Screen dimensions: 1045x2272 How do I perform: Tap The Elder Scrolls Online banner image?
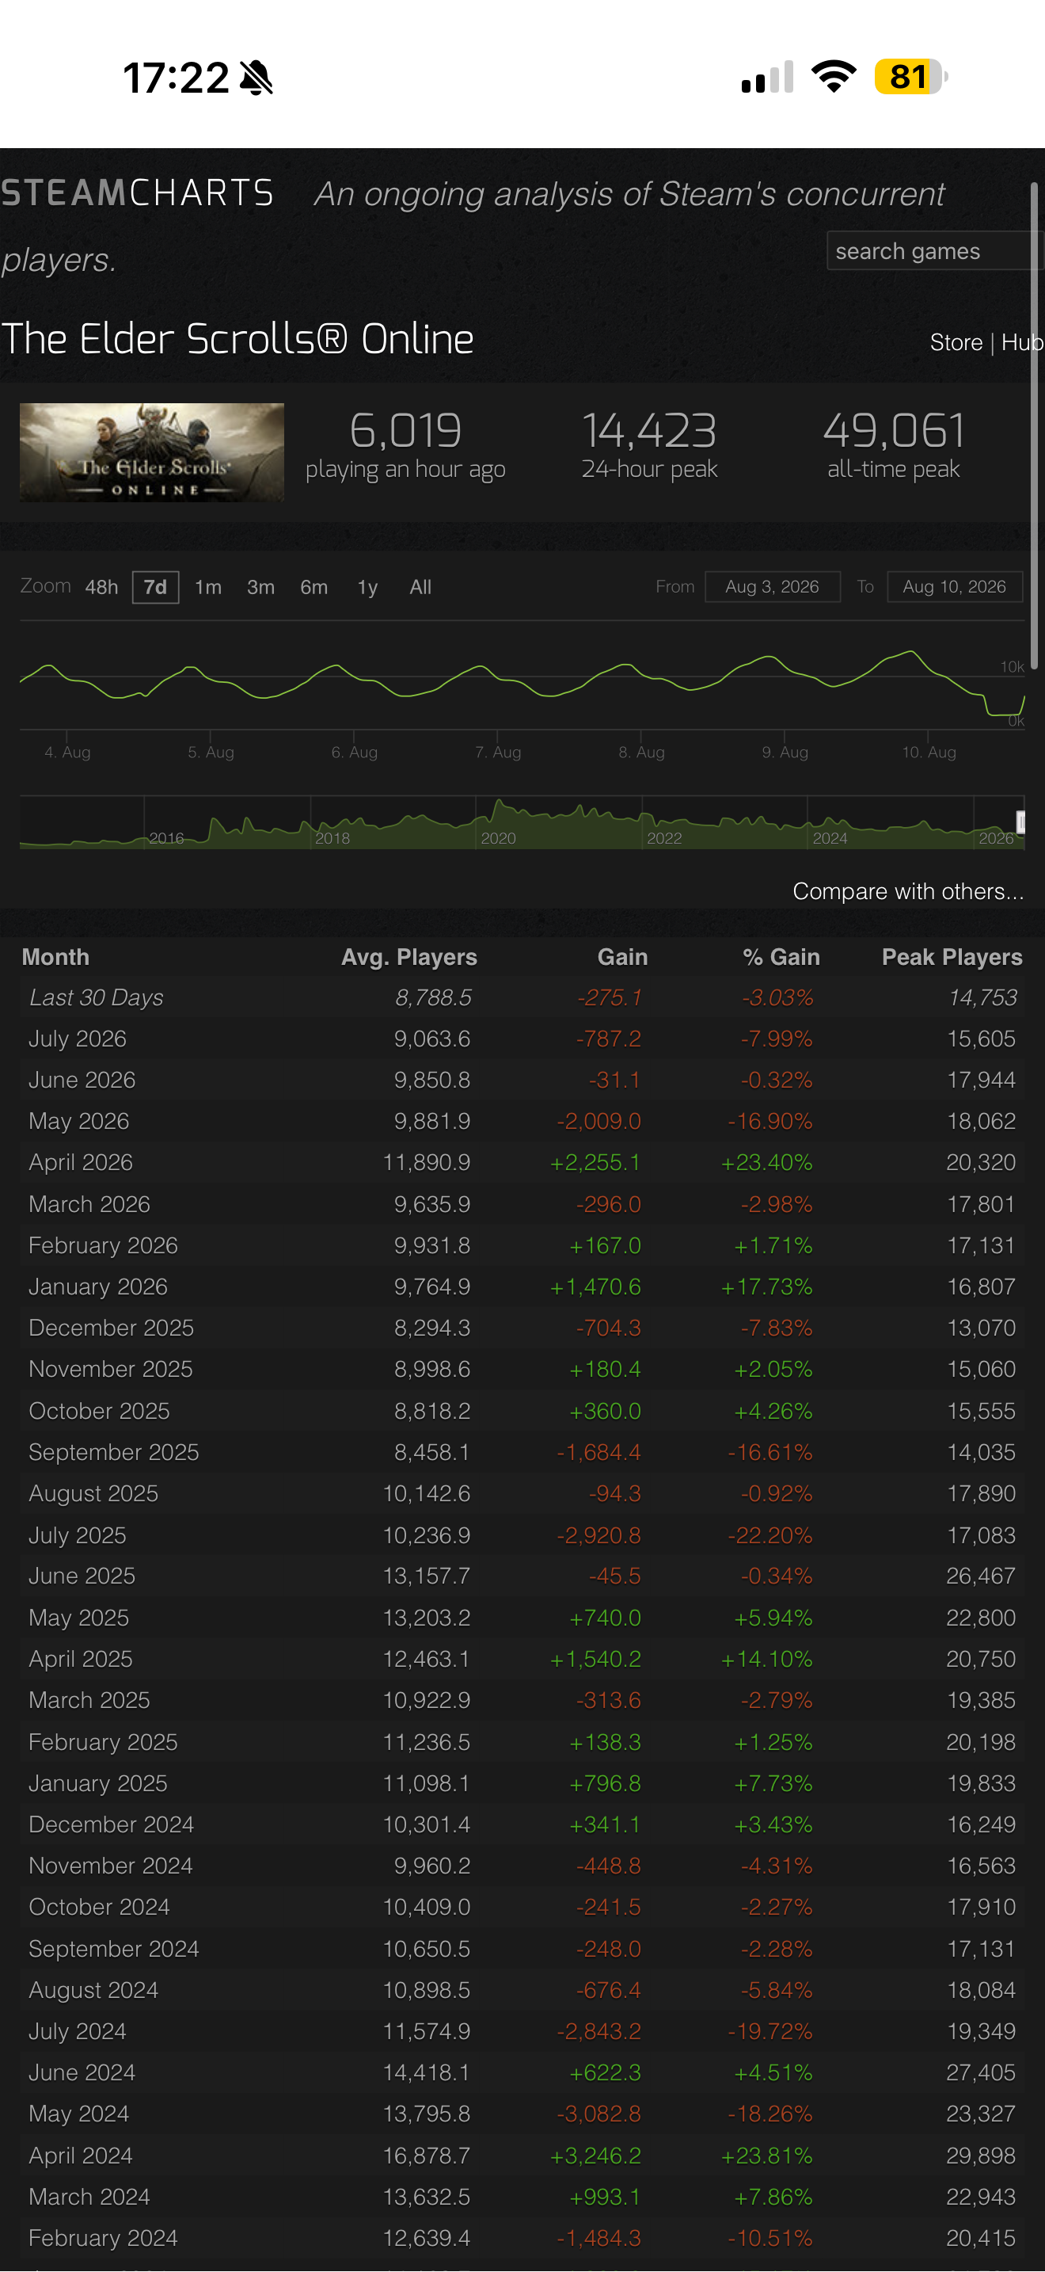pos(151,452)
